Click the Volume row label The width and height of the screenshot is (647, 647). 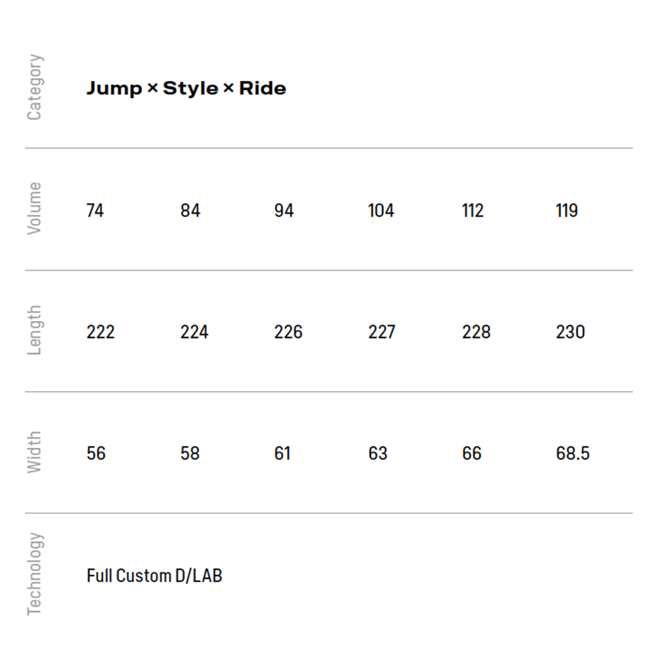(35, 208)
